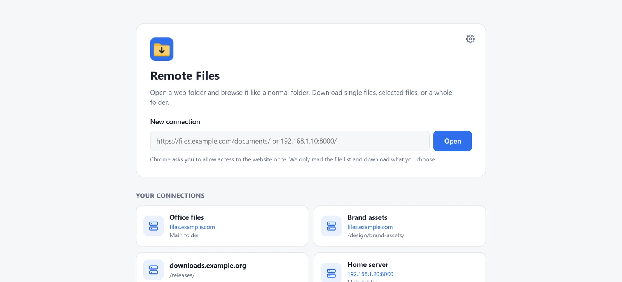This screenshot has width=622, height=282.
Task: Focus the New connection URL field
Action: 290,141
